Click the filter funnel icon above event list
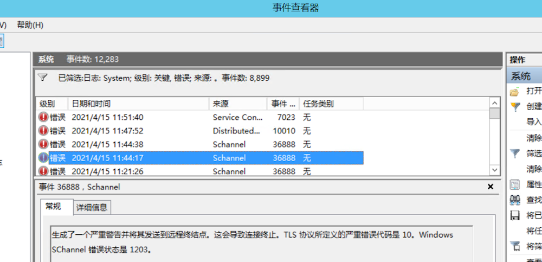Viewport: 542px width, 262px height. click(43, 78)
